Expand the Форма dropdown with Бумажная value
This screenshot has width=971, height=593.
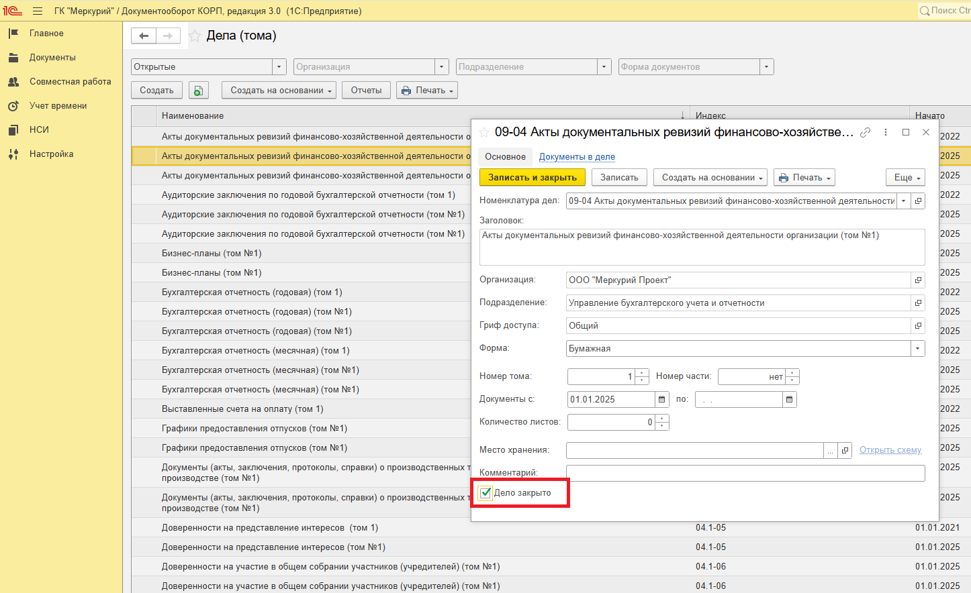[917, 349]
